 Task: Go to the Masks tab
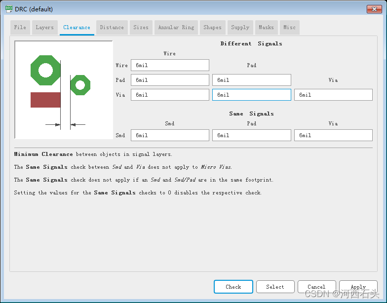pyautogui.click(x=267, y=28)
